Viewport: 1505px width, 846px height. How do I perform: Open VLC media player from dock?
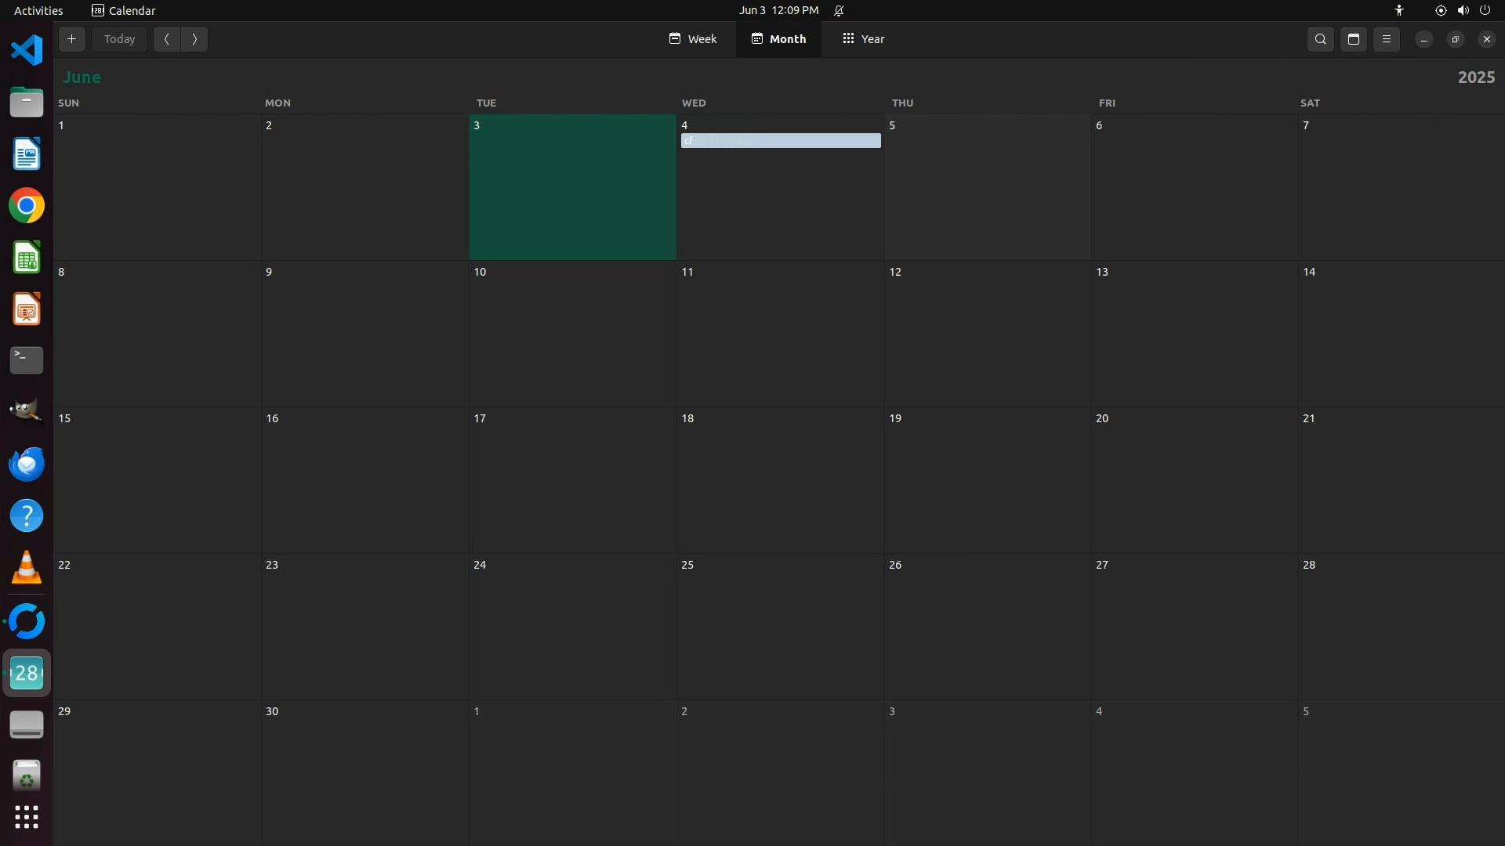pos(27,568)
